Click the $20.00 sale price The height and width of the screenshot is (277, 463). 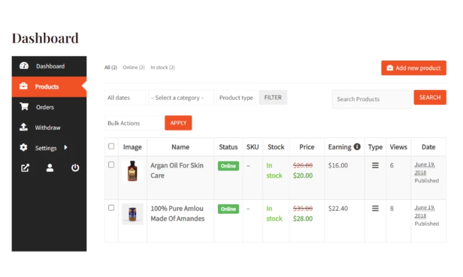pos(303,175)
